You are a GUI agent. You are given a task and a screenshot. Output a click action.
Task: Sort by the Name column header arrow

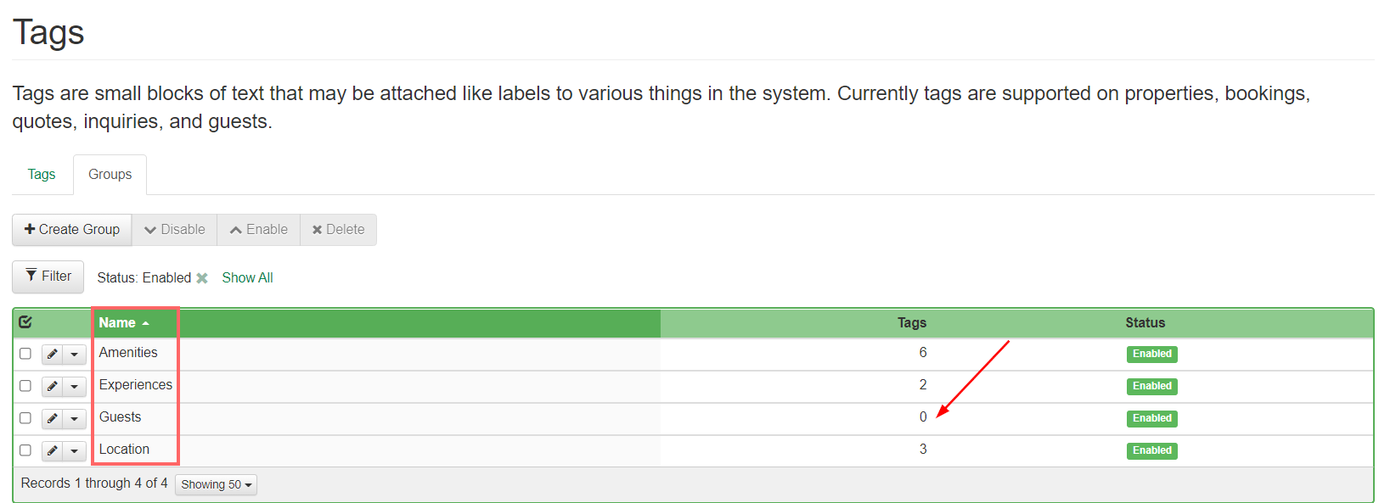click(x=146, y=323)
